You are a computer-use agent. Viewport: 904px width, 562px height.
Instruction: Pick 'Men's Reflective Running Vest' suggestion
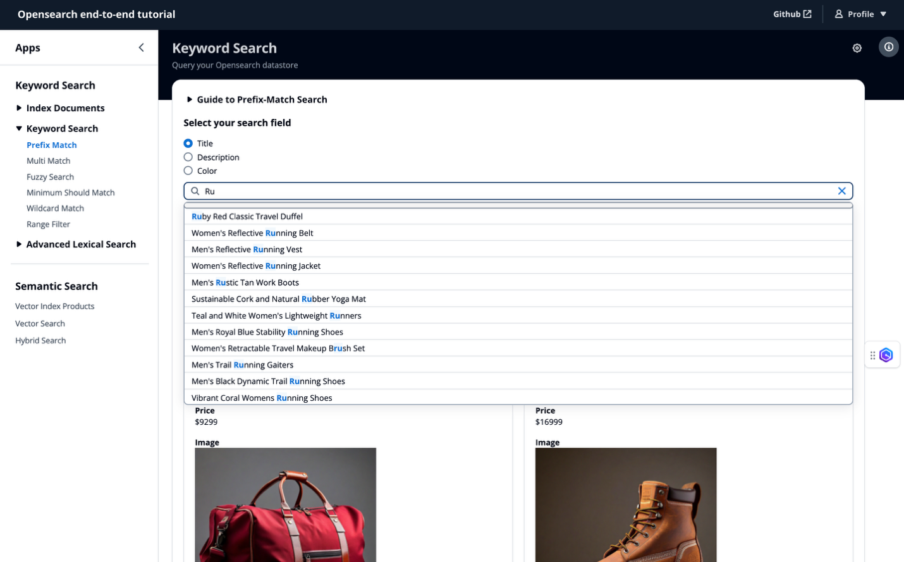tap(518, 249)
